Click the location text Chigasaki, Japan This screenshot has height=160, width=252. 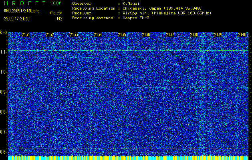pos(142,8)
